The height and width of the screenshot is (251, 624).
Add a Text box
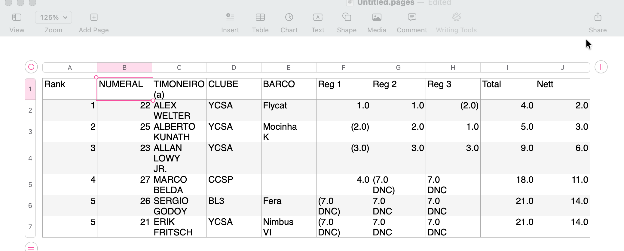pos(318,17)
